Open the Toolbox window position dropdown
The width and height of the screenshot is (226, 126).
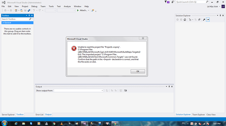[27, 16]
